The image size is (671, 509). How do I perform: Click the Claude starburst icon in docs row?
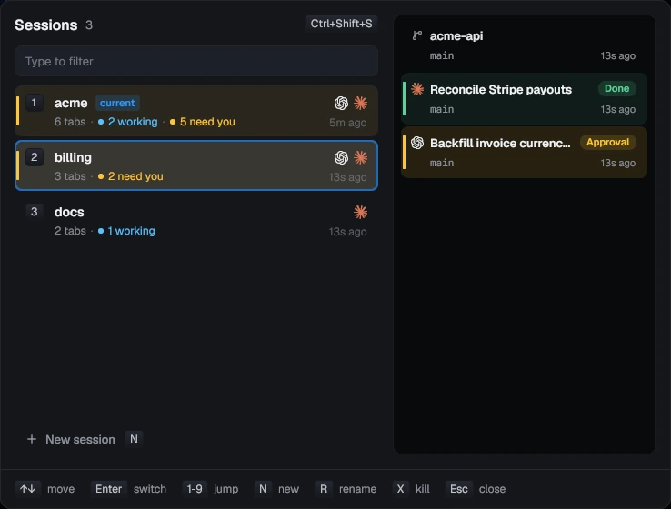pos(360,212)
